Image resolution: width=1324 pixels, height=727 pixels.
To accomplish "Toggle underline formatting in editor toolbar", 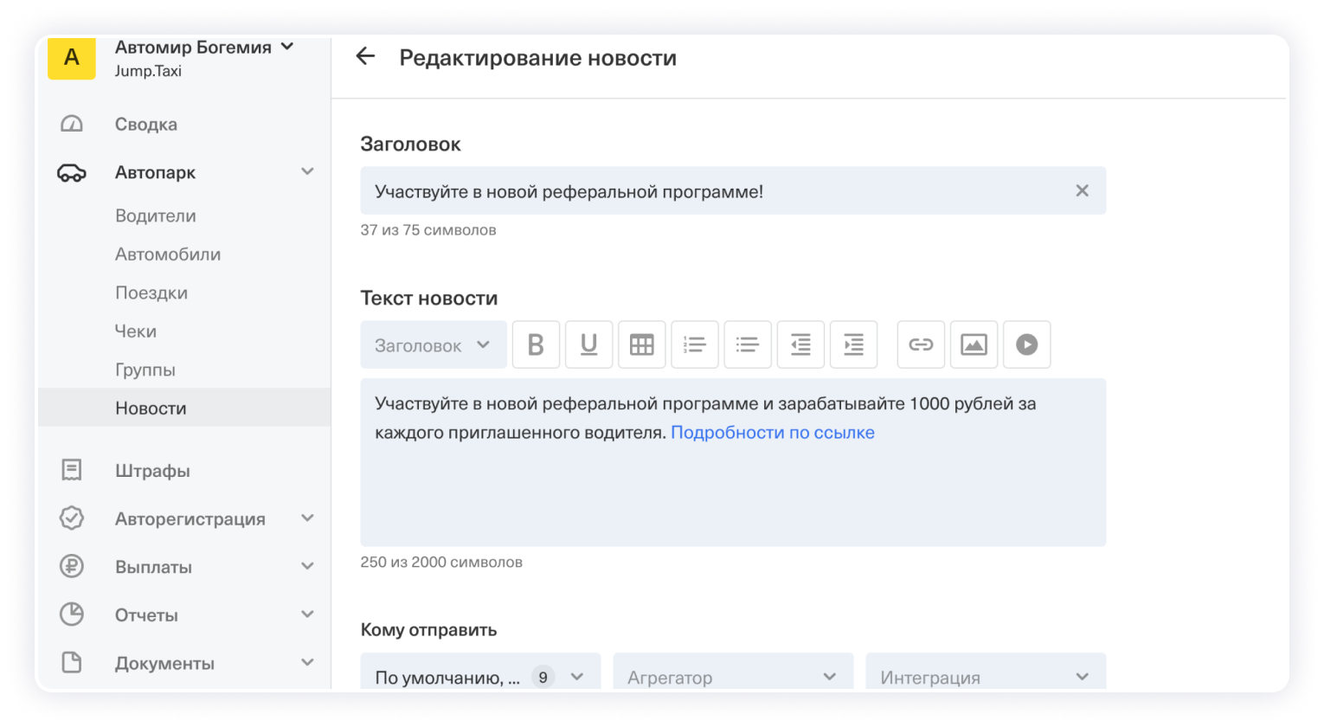I will click(588, 345).
